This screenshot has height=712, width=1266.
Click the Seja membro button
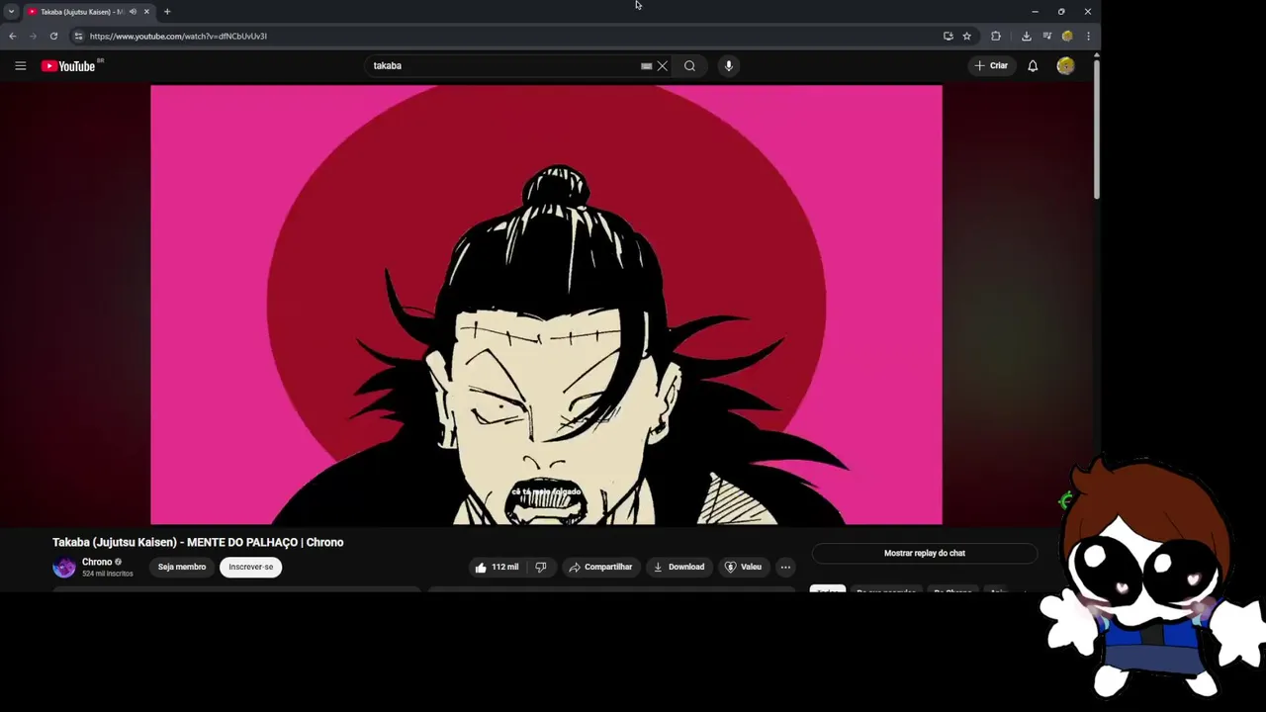coord(182,567)
